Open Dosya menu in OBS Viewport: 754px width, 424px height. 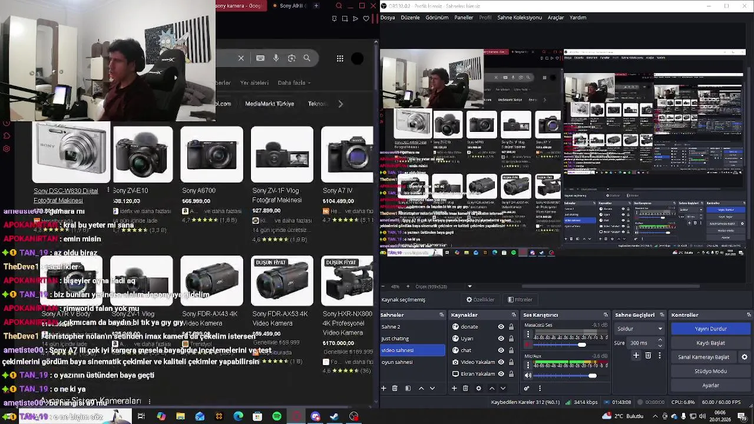[388, 18]
